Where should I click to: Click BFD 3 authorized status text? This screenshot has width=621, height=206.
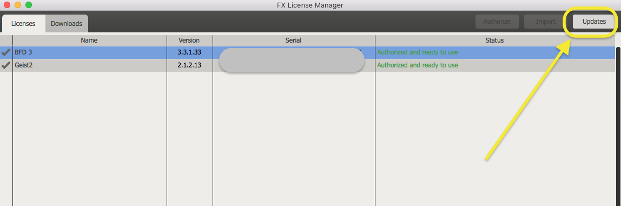[x=418, y=52]
